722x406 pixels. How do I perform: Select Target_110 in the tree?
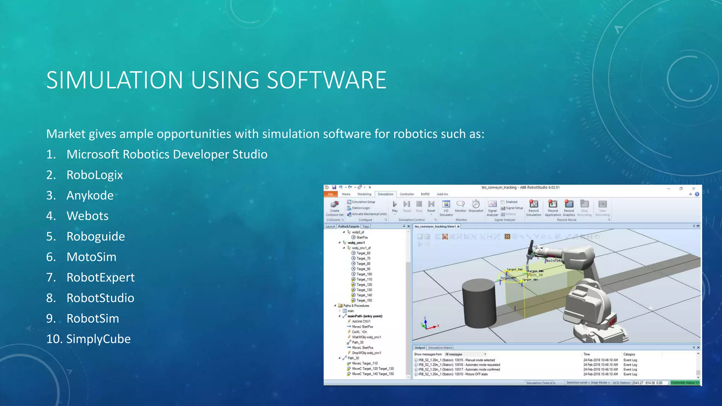pos(361,279)
